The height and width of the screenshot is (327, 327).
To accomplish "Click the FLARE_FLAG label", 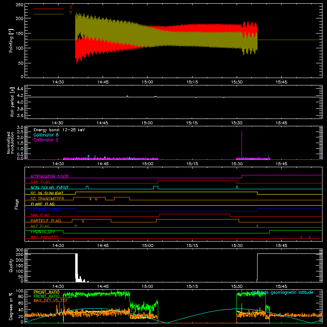I will click(43, 204).
